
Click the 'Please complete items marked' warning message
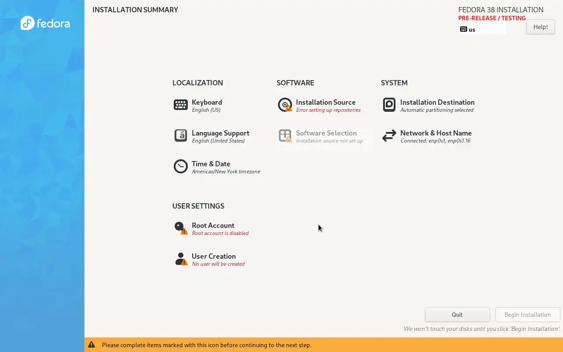pos(207,345)
